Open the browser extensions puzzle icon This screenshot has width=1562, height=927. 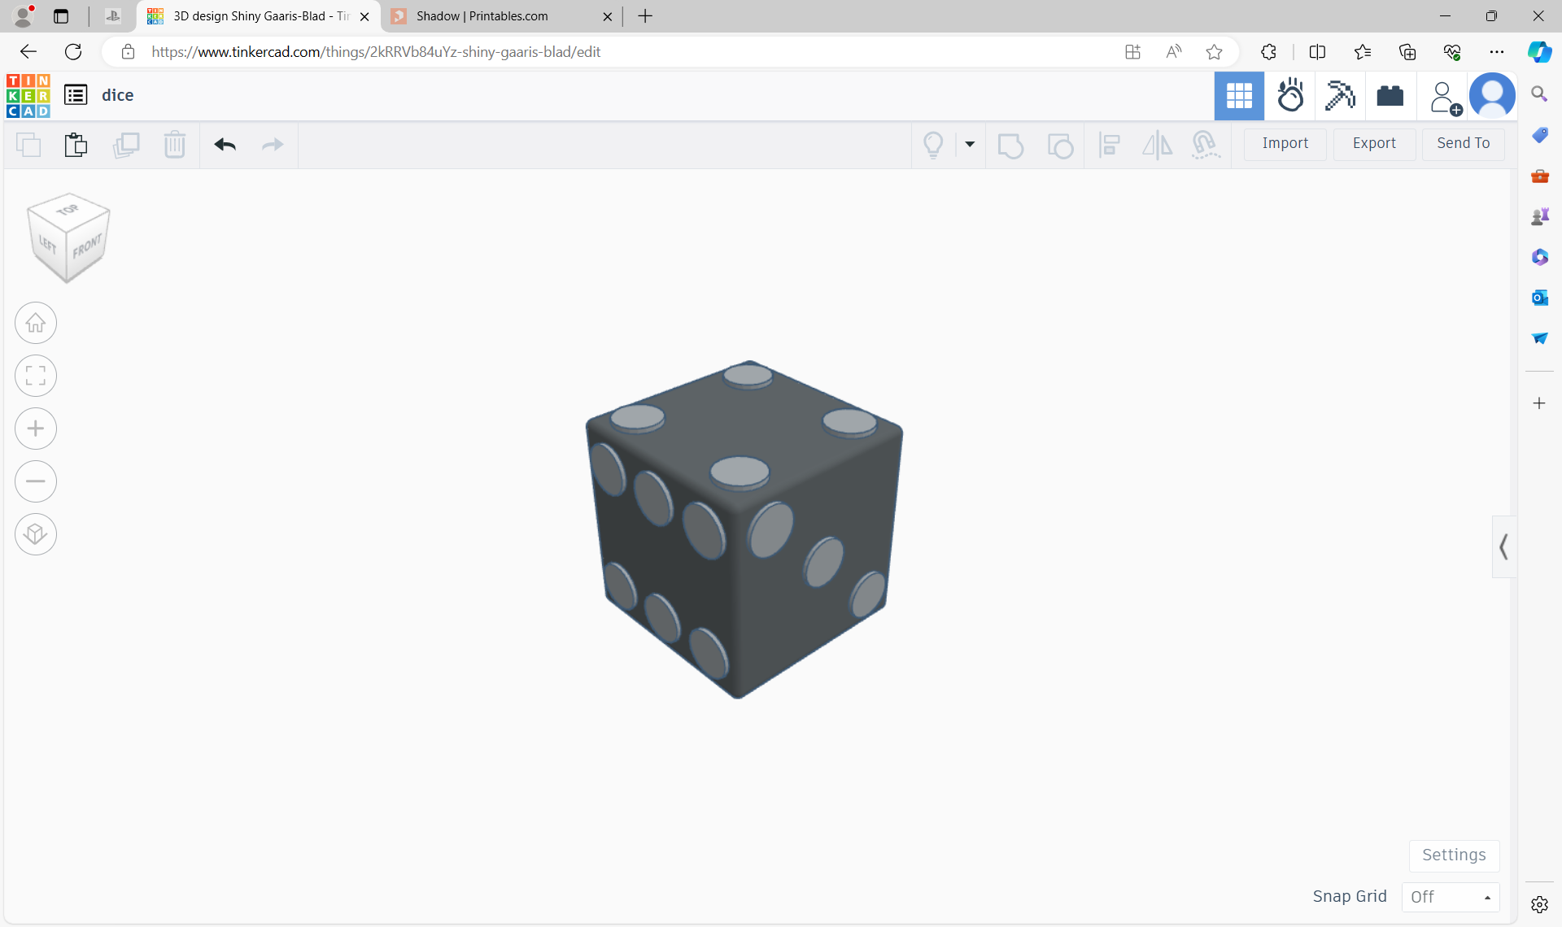coord(1268,52)
